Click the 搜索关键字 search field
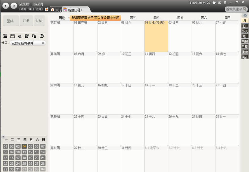 point(234,9)
